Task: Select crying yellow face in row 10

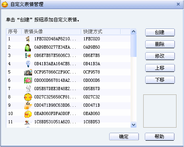Action: tap(28, 114)
